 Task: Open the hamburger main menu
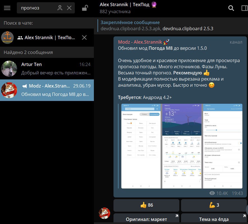tap(7, 8)
